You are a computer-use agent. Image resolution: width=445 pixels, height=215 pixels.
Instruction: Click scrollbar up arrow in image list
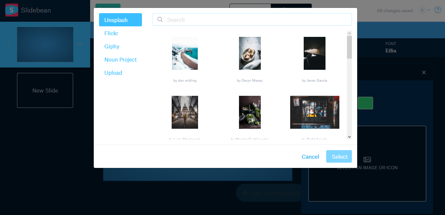click(x=350, y=33)
